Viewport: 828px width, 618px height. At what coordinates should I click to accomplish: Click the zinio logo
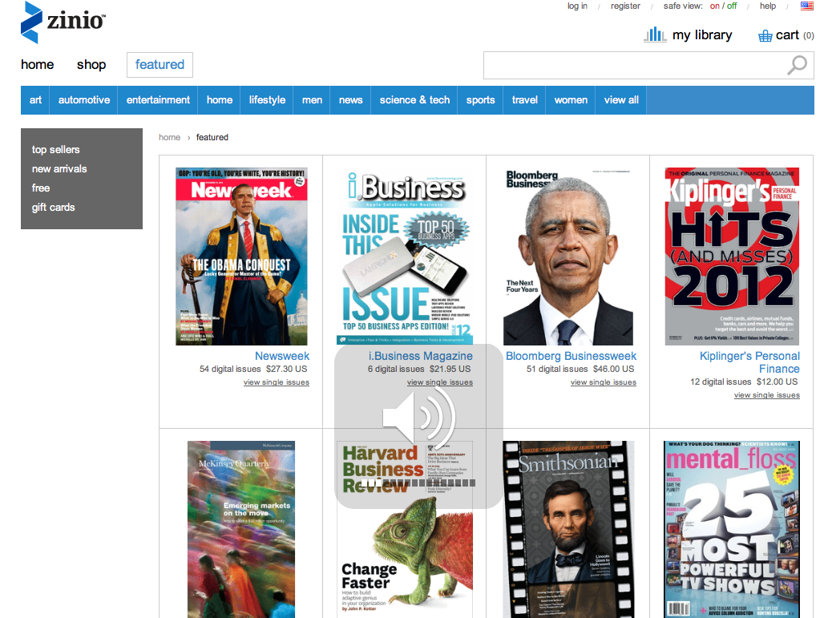(x=63, y=22)
